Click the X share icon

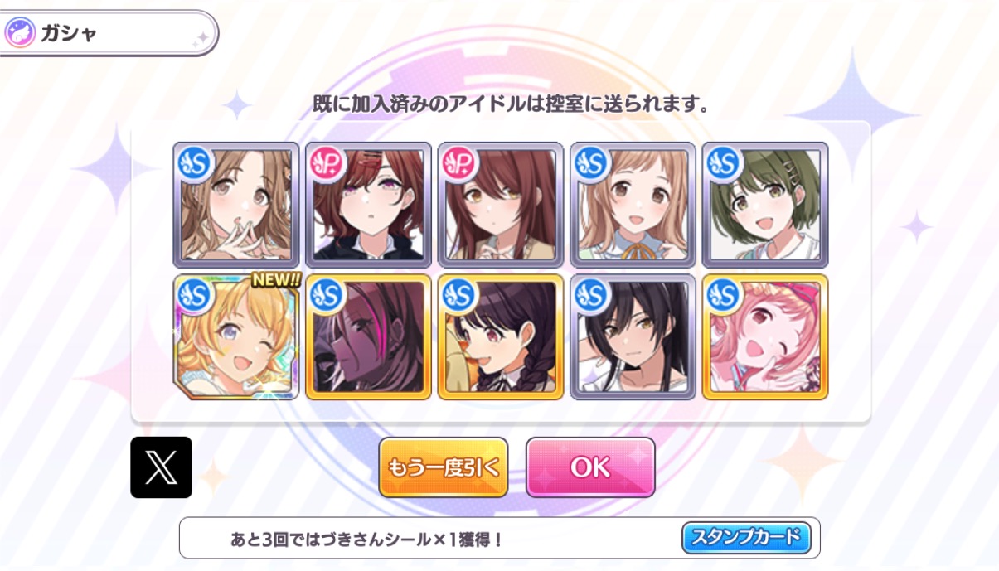tap(161, 467)
